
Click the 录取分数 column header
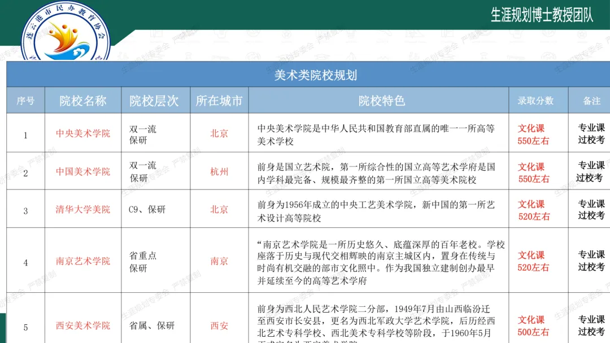click(535, 101)
